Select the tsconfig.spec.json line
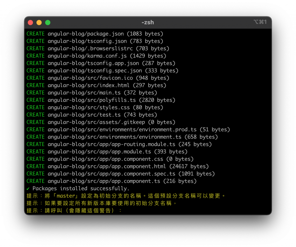The image size is (296, 247). 102,70
